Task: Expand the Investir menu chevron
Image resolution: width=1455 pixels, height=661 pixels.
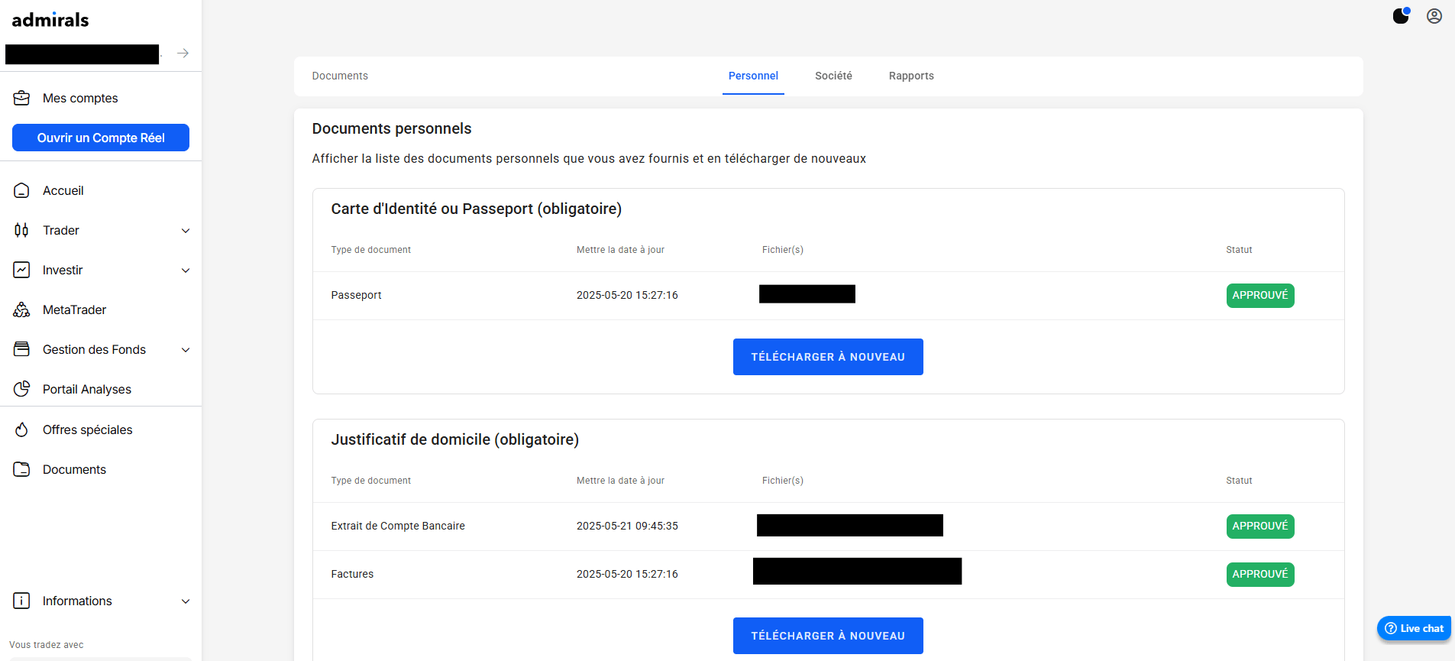Action: [x=186, y=271]
